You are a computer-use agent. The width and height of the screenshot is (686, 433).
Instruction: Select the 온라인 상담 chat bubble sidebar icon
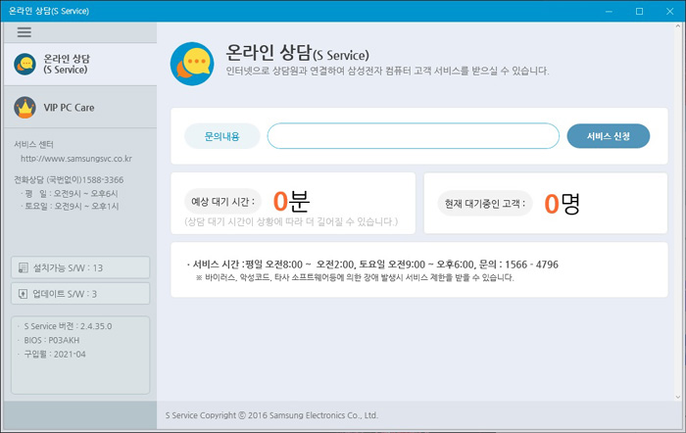(x=24, y=65)
